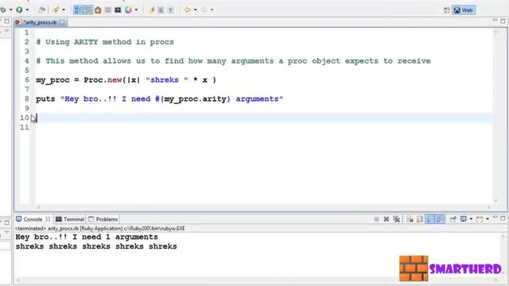Open the black terminal icon in toolbar

click(x=118, y=10)
